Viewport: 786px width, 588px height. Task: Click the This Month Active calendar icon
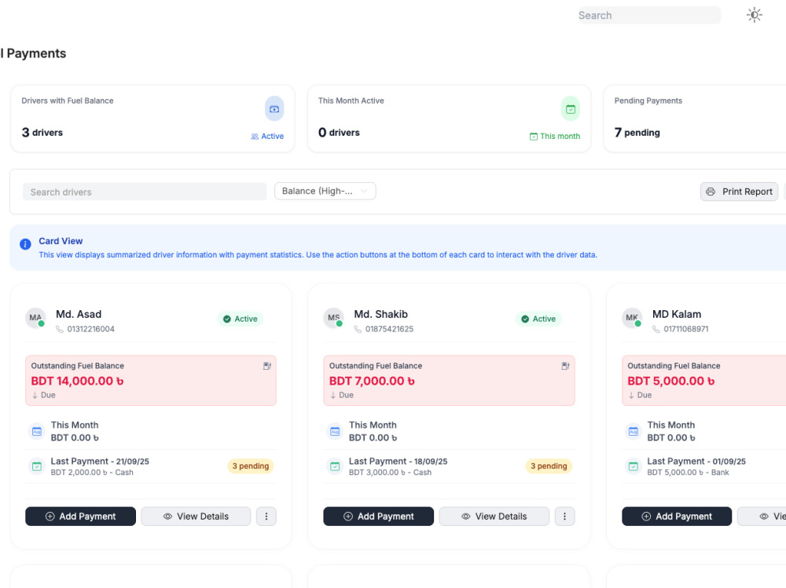tap(571, 108)
